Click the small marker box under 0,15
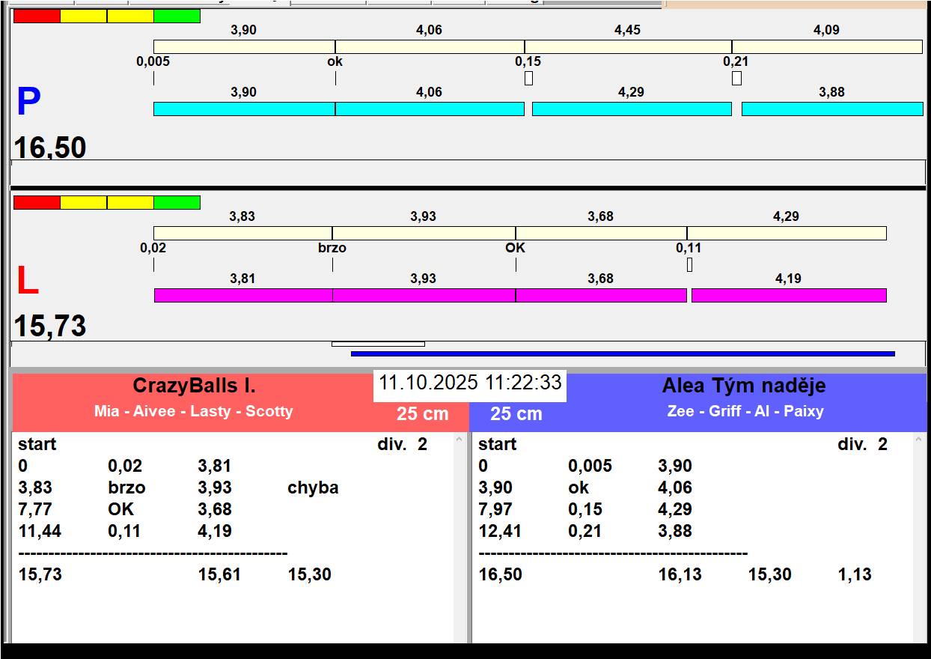This screenshot has height=659, width=931. [x=528, y=78]
